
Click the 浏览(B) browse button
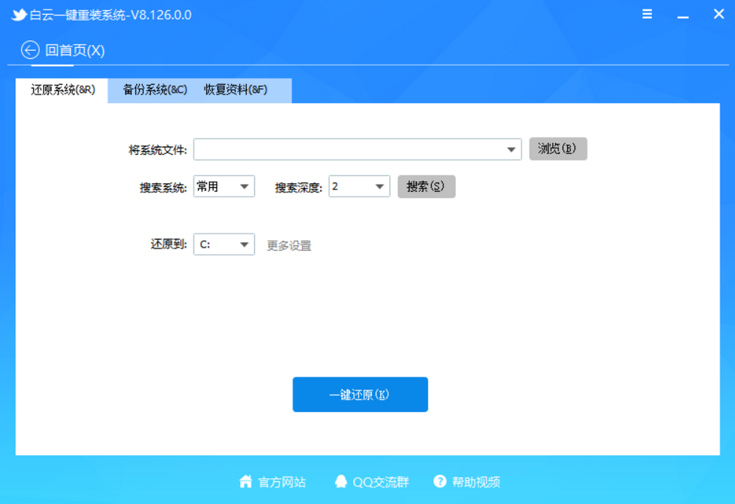click(x=558, y=148)
